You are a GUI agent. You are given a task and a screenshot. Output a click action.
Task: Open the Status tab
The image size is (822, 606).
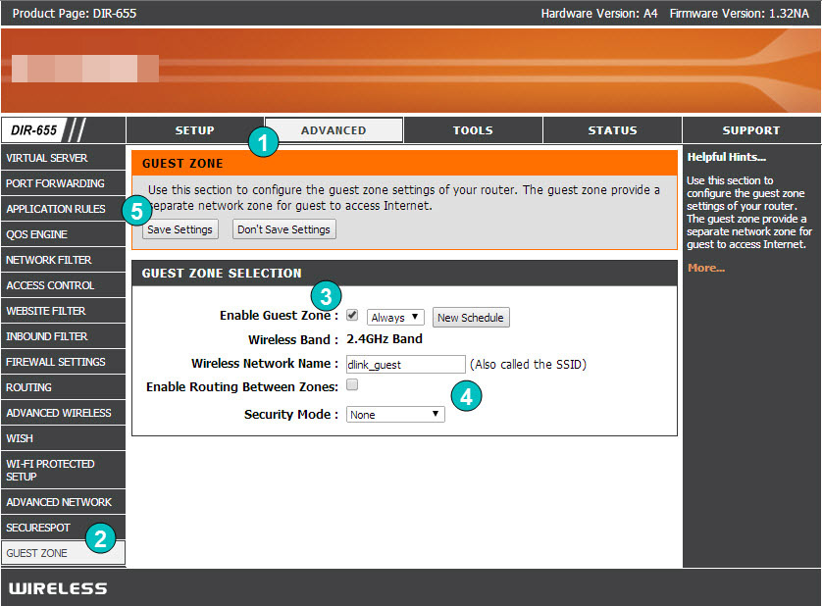[612, 130]
